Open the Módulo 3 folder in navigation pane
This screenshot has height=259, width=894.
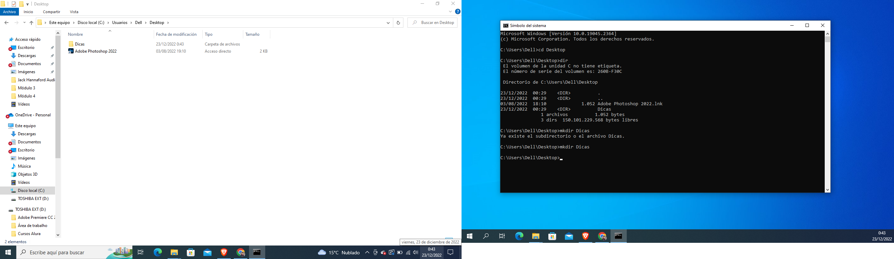pos(26,88)
